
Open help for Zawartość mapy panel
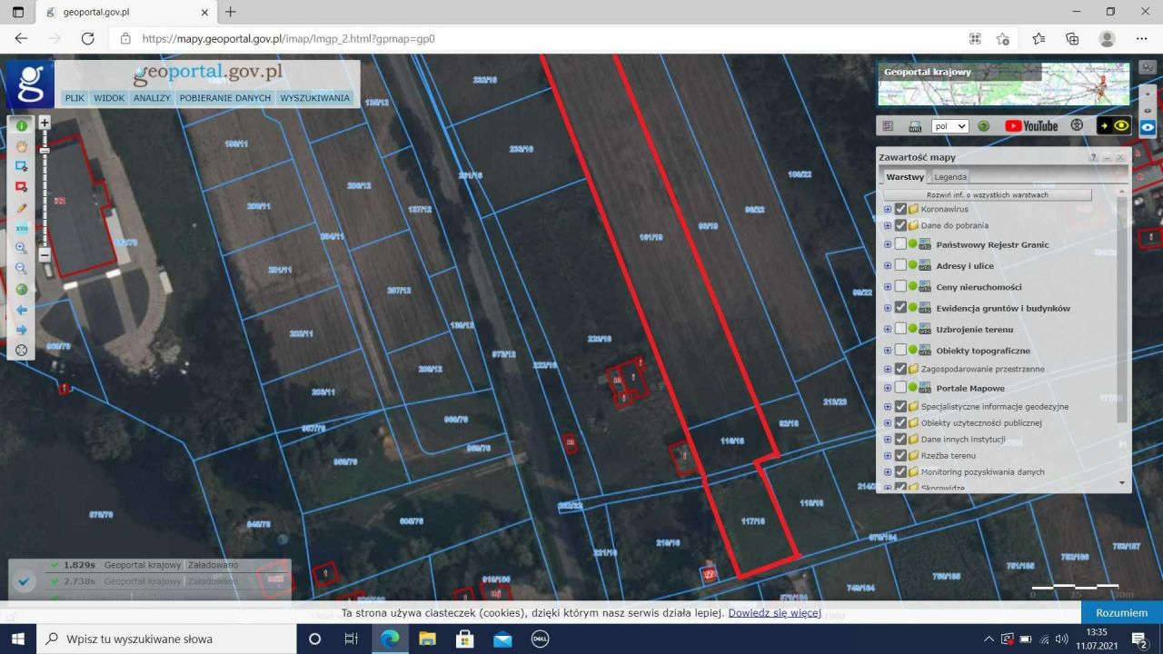click(1094, 157)
